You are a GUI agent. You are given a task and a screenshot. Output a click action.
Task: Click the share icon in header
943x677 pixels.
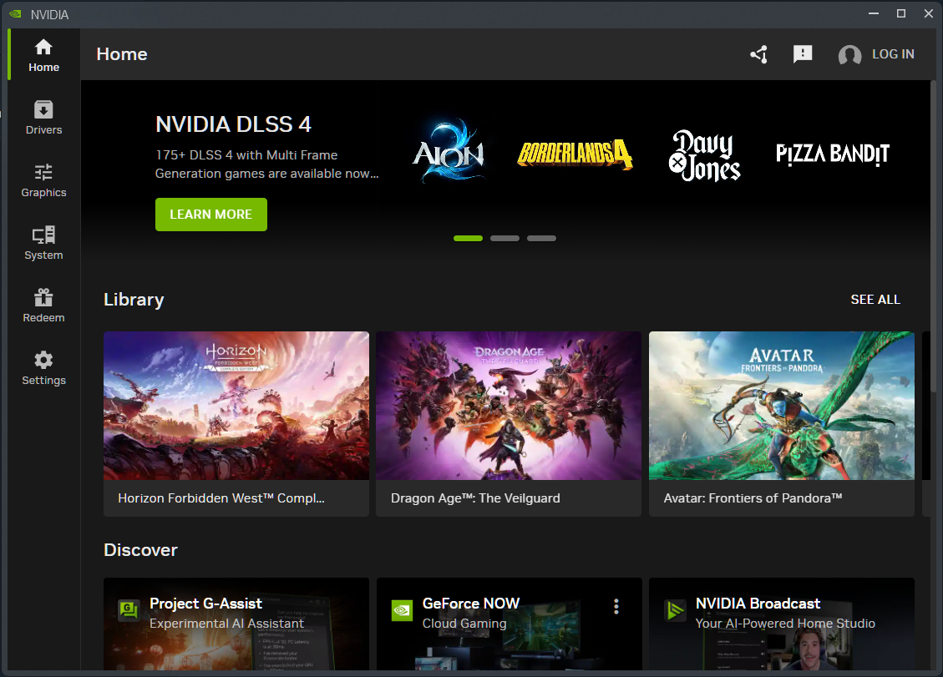point(759,54)
